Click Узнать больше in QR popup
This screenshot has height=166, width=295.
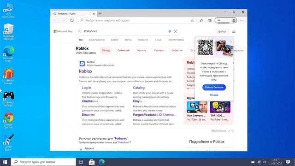click(x=214, y=87)
